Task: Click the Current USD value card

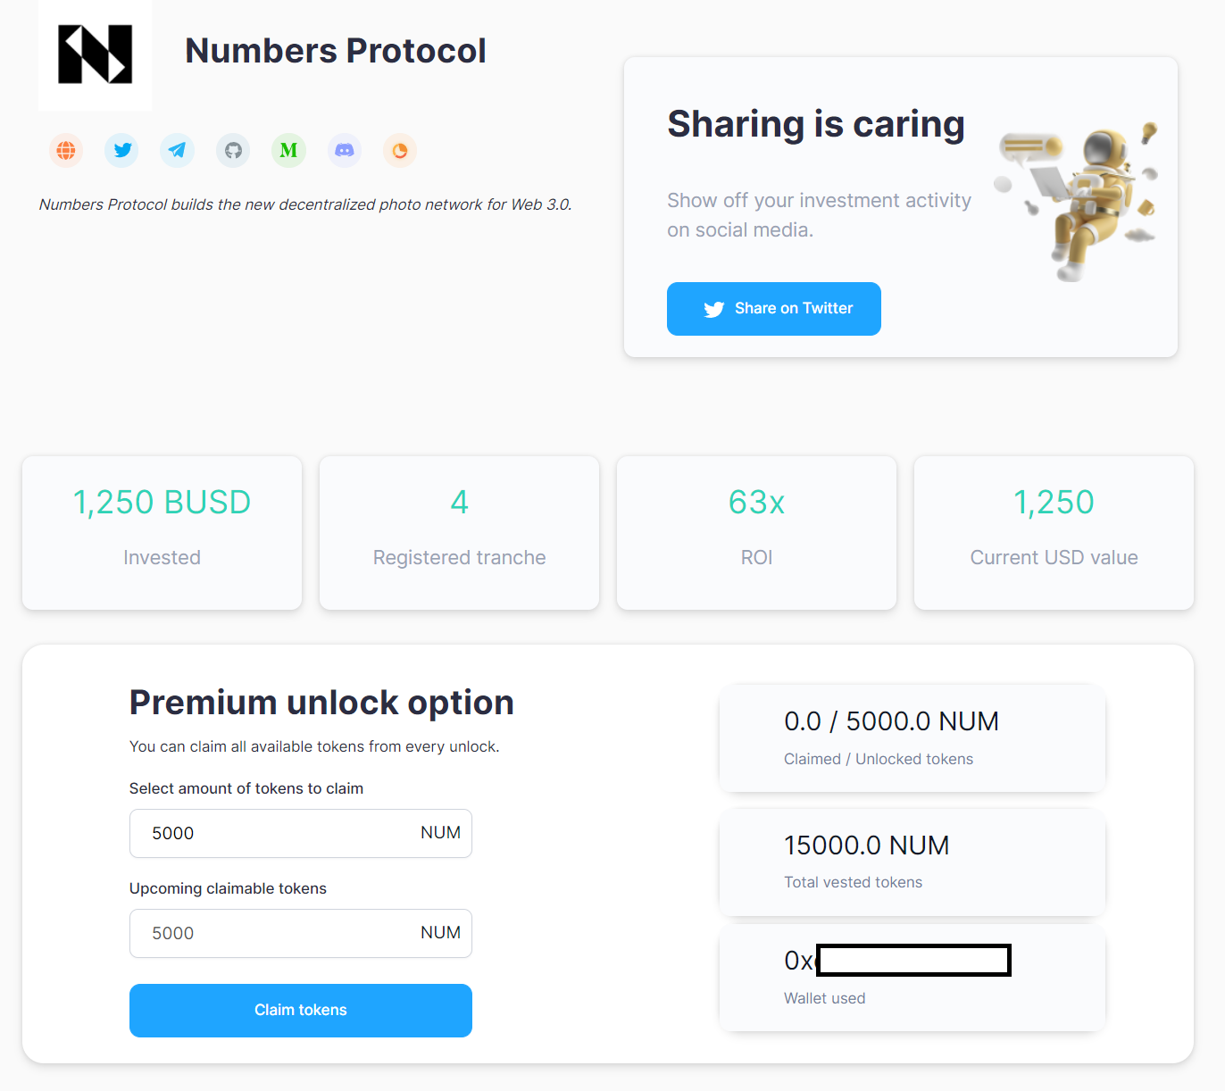Action: [1054, 533]
